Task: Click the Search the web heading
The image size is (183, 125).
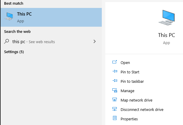Action: [17, 31]
